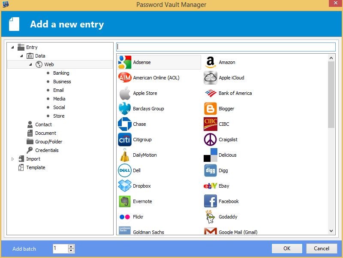Pick the Flickr two-dot icon
The width and height of the screenshot is (343, 258).
pyautogui.click(x=125, y=217)
